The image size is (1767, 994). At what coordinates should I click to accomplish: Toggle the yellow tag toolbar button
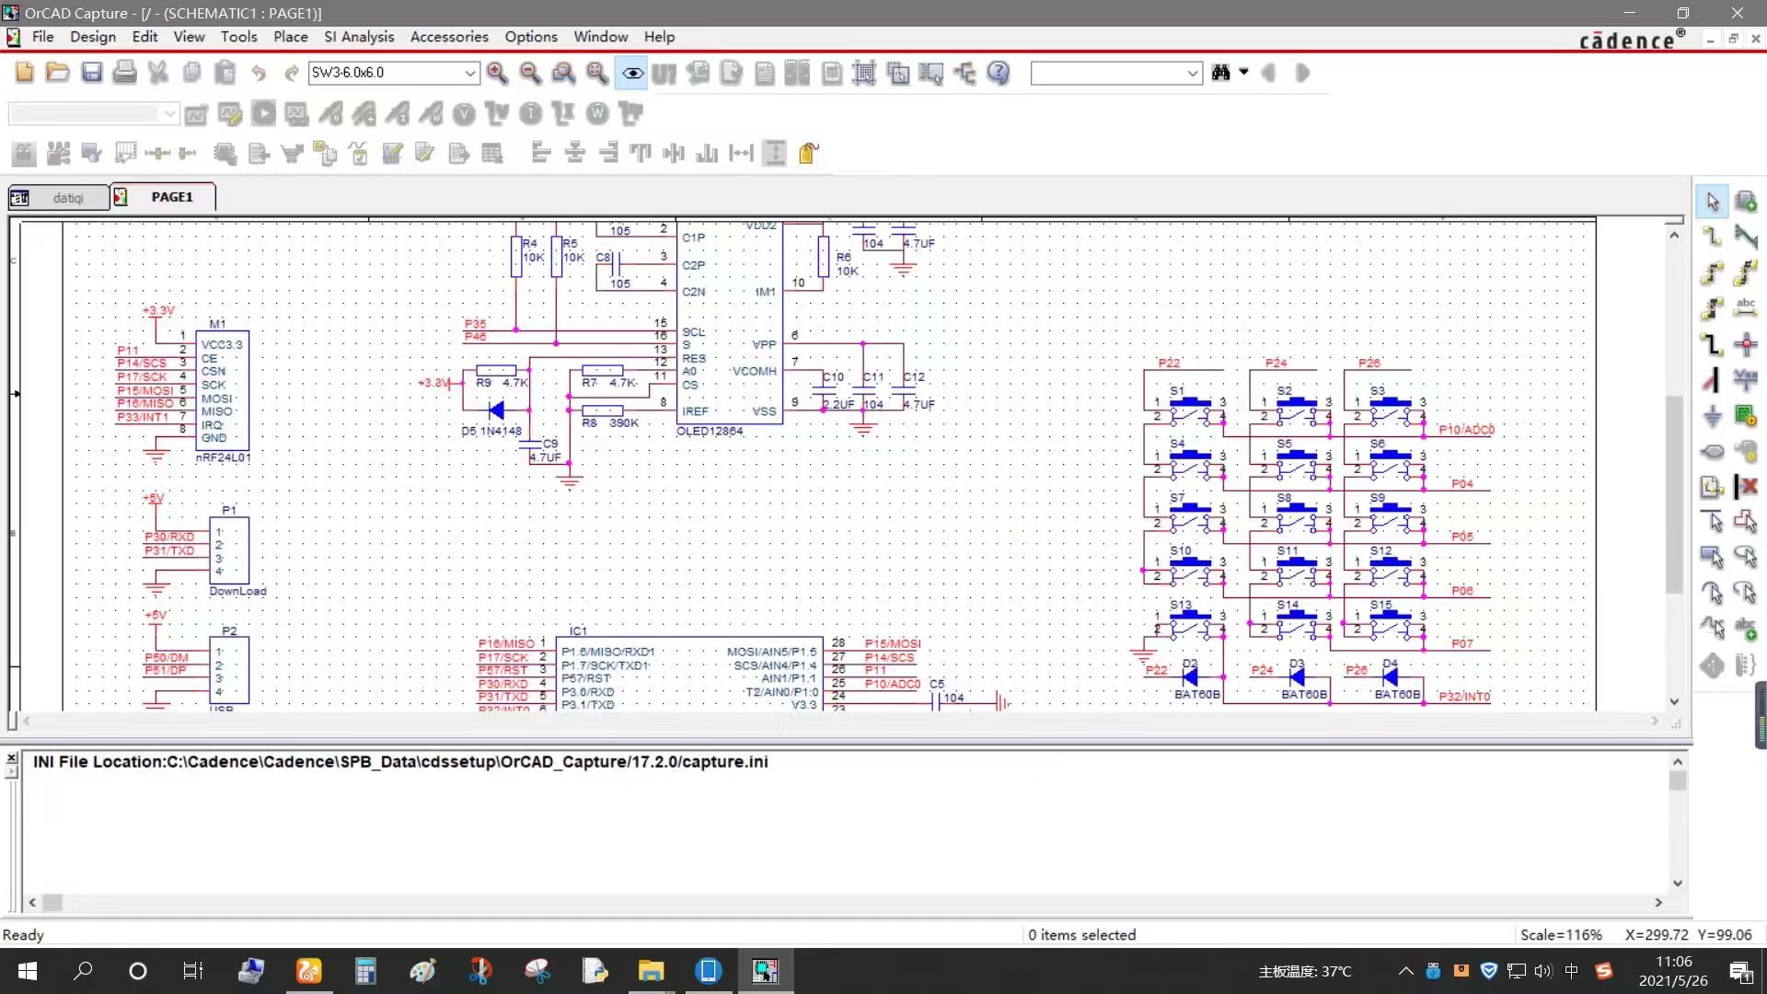click(x=808, y=154)
